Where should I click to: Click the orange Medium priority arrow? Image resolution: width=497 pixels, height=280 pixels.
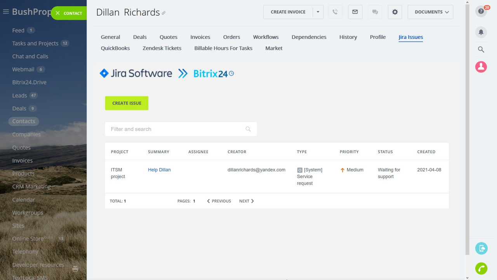pyautogui.click(x=342, y=170)
